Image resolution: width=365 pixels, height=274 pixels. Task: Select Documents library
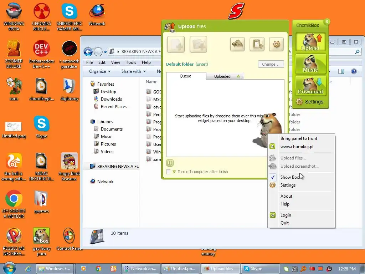tap(112, 129)
